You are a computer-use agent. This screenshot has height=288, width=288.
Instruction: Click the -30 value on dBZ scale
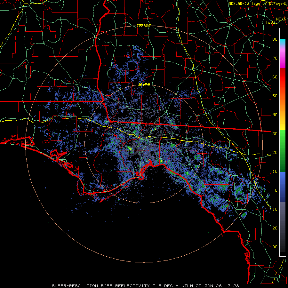(x=274, y=247)
